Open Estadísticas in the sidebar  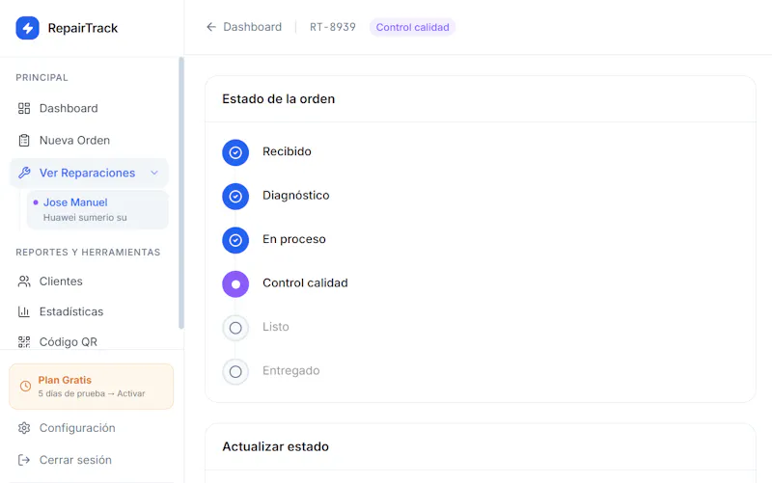click(89, 311)
